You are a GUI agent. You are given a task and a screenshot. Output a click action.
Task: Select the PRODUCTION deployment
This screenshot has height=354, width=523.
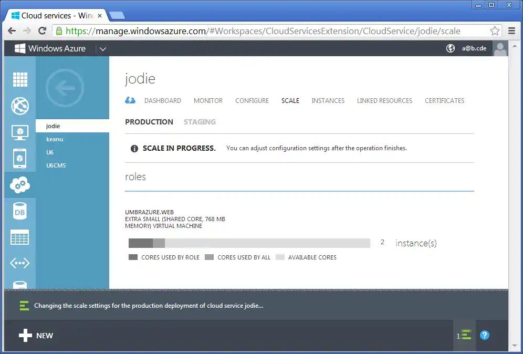pyautogui.click(x=149, y=122)
